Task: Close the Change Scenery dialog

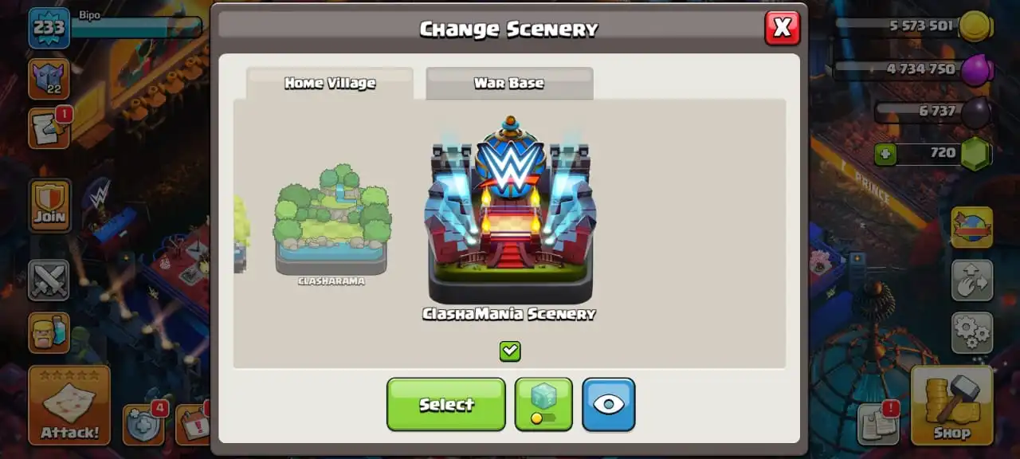Action: (783, 28)
